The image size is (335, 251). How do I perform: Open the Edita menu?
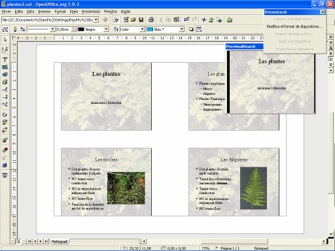click(19, 12)
